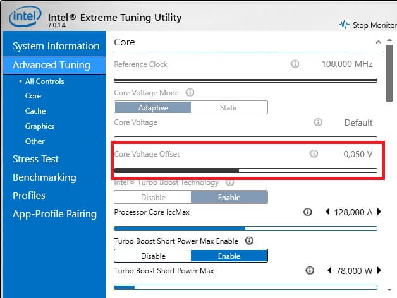
Task: Click the Reference Clock slider
Action: pyautogui.click(x=245, y=80)
